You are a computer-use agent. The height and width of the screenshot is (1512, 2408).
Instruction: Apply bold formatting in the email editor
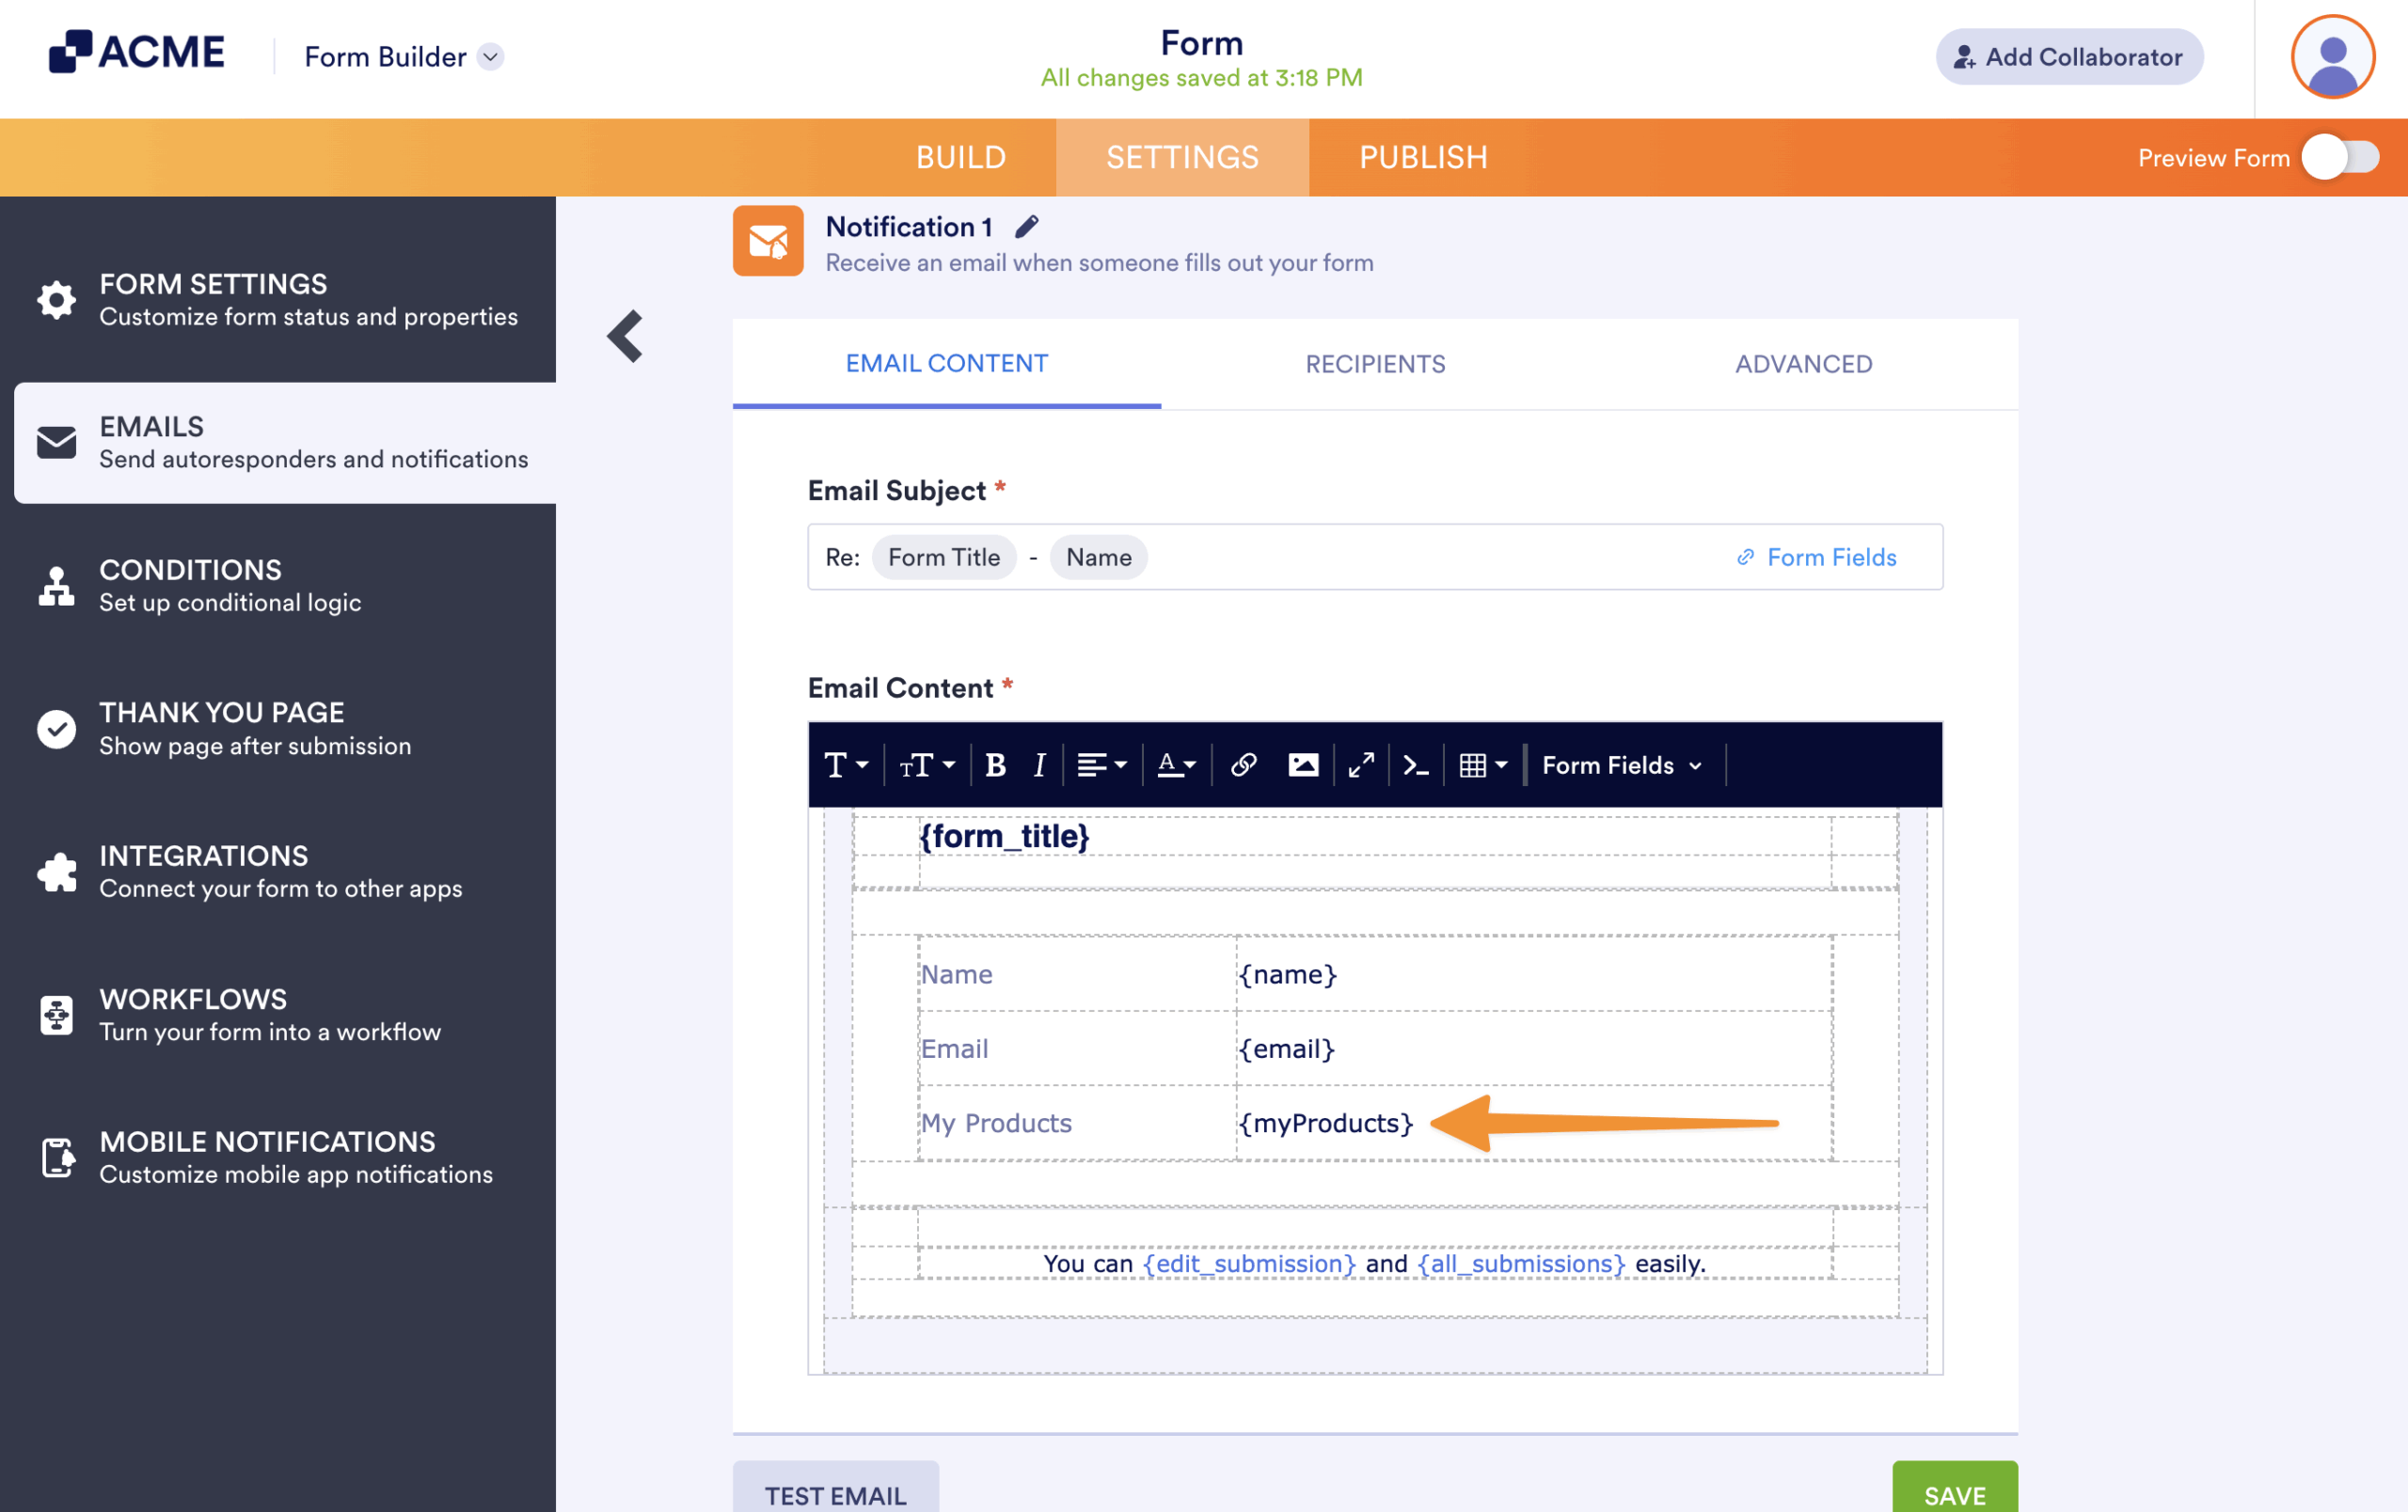(x=996, y=764)
